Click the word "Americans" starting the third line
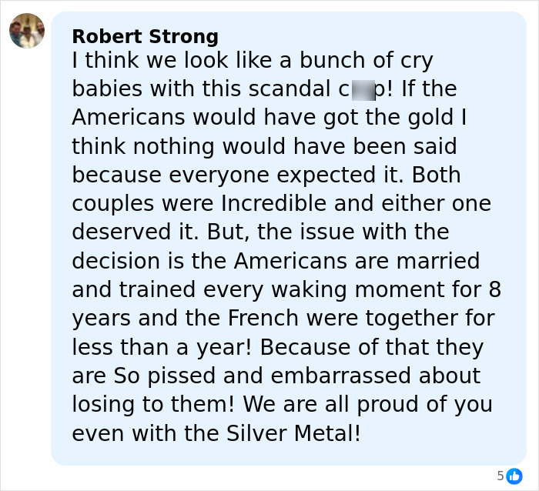The width and height of the screenshot is (539, 491). coord(129,118)
